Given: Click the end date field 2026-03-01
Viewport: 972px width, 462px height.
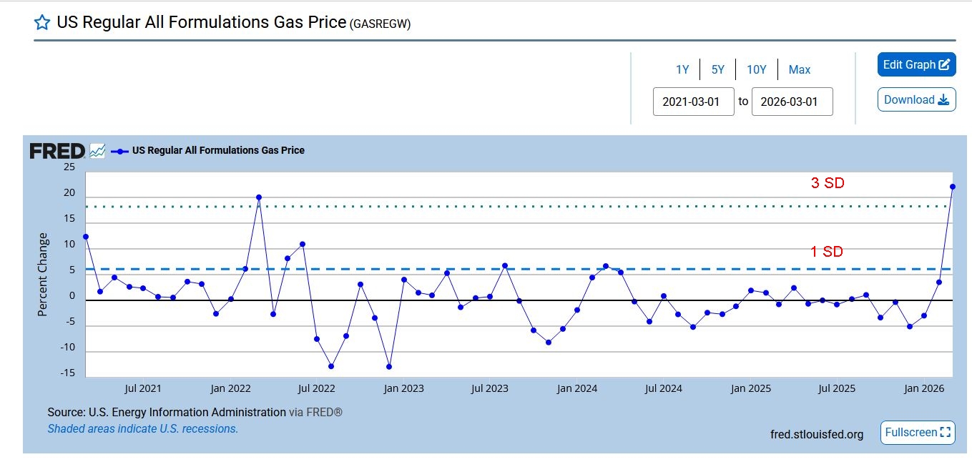Looking at the screenshot, I should tap(792, 102).
